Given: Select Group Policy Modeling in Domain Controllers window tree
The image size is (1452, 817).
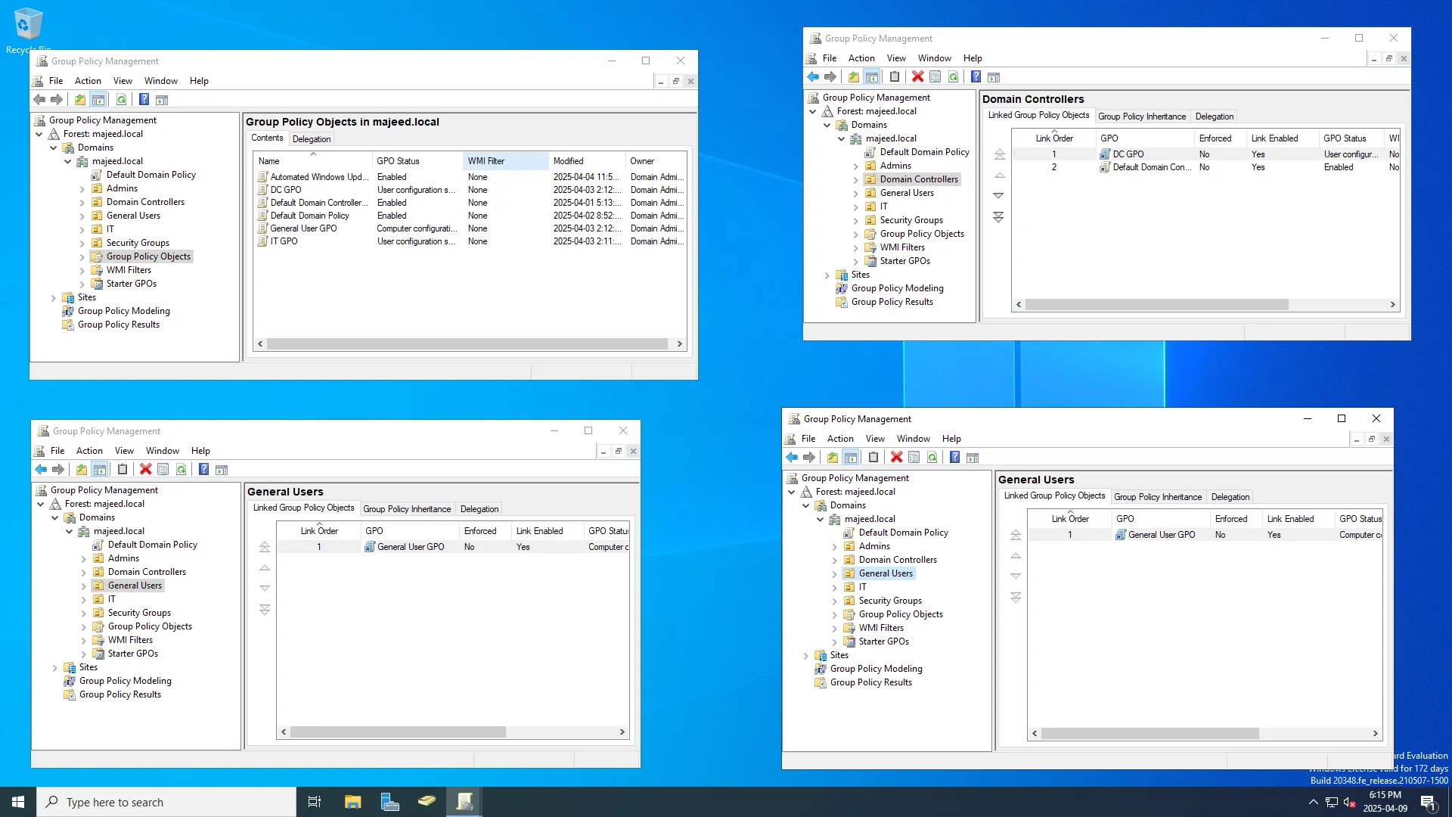Looking at the screenshot, I should (x=897, y=288).
